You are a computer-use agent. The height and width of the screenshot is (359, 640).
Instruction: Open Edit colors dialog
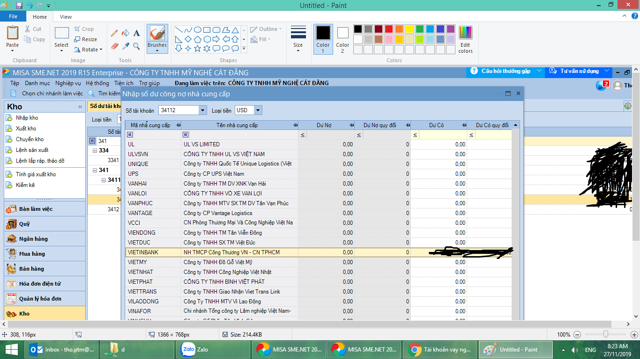pyautogui.click(x=465, y=39)
